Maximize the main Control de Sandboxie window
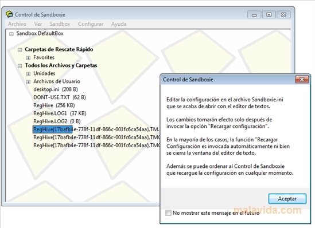The height and width of the screenshot is (228, 315). tap(269, 15)
